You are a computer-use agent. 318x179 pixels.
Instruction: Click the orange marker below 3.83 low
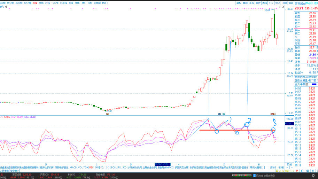coord(107,114)
